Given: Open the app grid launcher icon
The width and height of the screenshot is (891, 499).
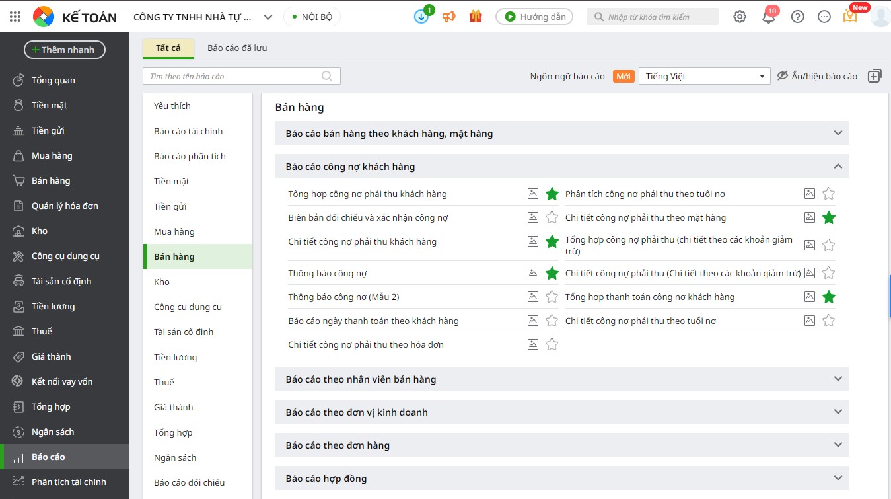Looking at the screenshot, I should point(15,17).
